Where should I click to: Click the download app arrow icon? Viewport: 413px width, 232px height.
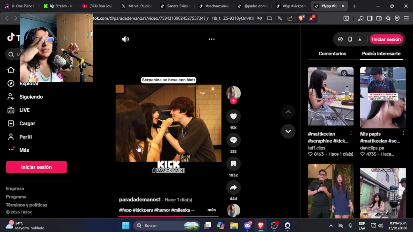pos(360,39)
